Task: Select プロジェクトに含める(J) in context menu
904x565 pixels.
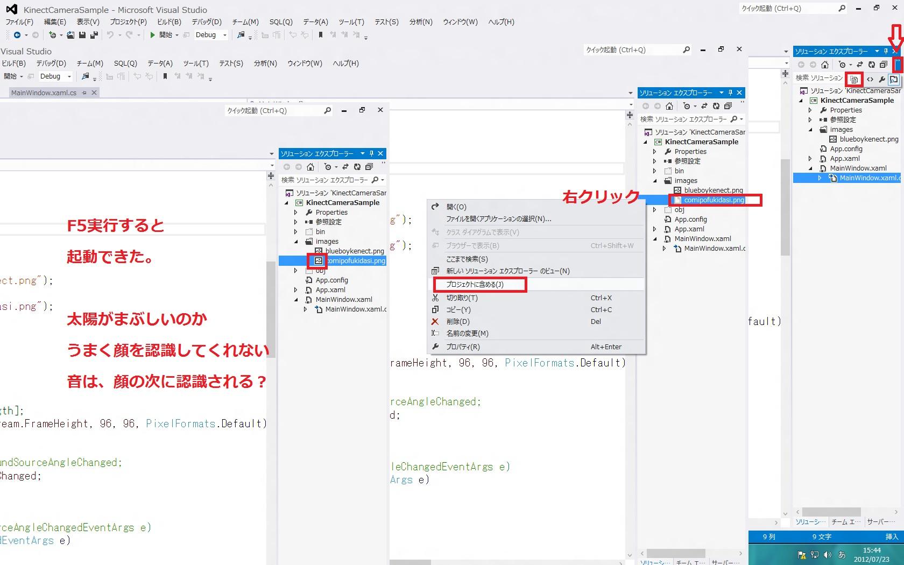Action: 475,285
